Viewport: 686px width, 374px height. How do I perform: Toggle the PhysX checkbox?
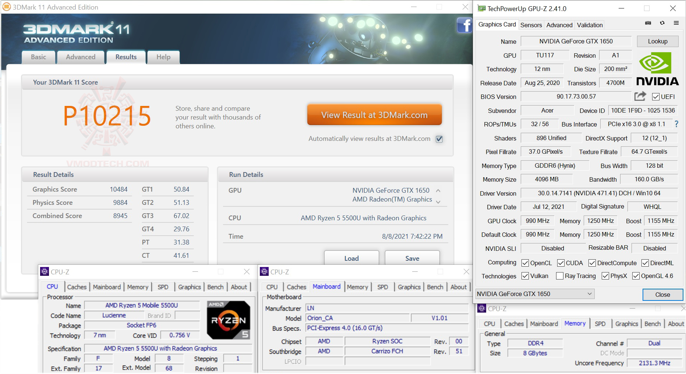605,276
